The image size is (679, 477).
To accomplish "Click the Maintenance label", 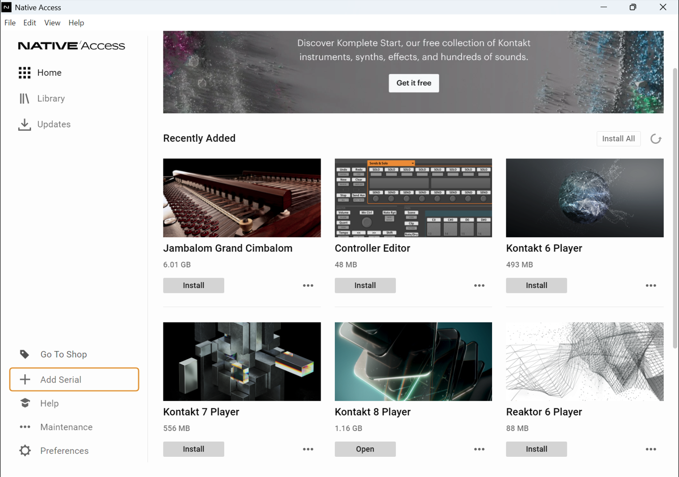I will click(x=66, y=427).
